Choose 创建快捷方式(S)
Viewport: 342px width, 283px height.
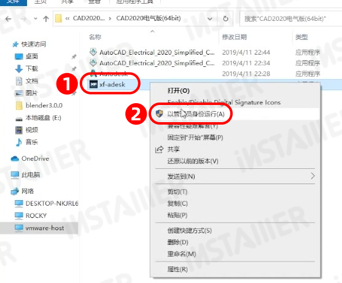click(235, 230)
